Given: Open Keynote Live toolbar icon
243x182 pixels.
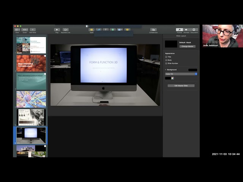Looking at the screenshot, I should pyautogui.click(x=66, y=30).
